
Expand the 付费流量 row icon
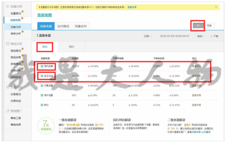tap(42, 85)
